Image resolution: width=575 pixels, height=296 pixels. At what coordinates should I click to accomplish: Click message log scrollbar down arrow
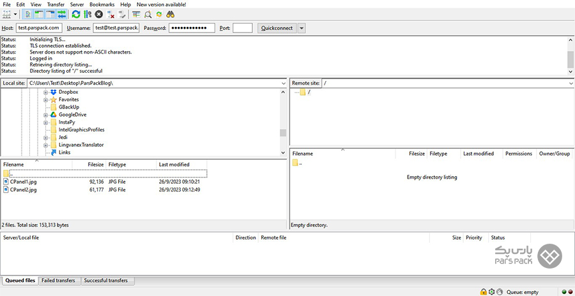[571, 72]
